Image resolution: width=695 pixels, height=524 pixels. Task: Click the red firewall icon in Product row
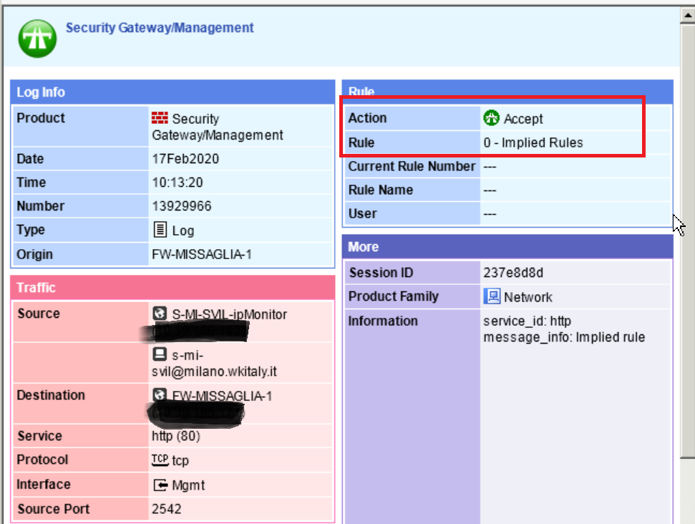point(160,118)
